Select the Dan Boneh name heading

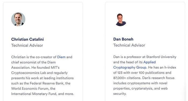(x=123, y=39)
